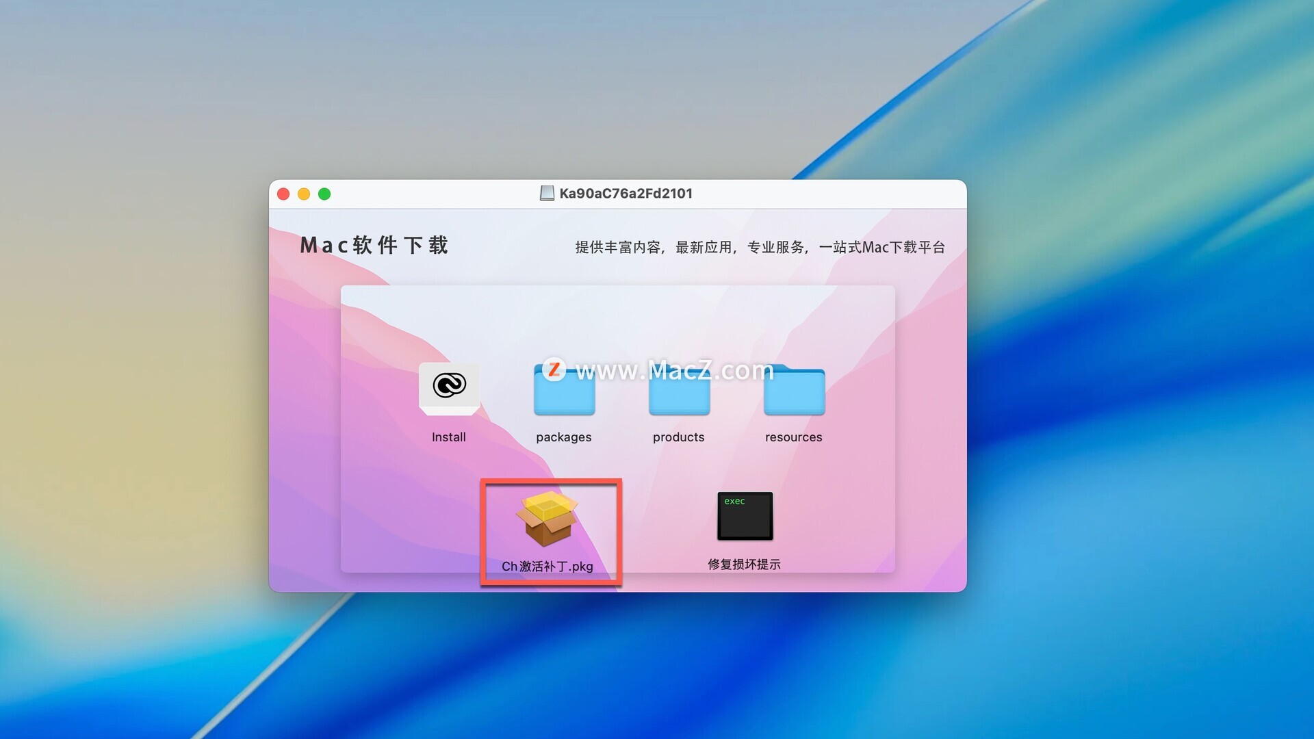Select the 修复损坏提示 exec file icon
Viewport: 1314px width, 739px height.
click(745, 516)
